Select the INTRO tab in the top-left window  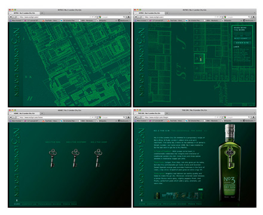coord(25,13)
